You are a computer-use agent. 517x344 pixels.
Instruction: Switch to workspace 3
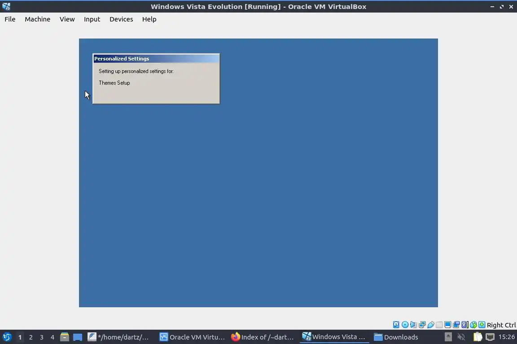42,337
